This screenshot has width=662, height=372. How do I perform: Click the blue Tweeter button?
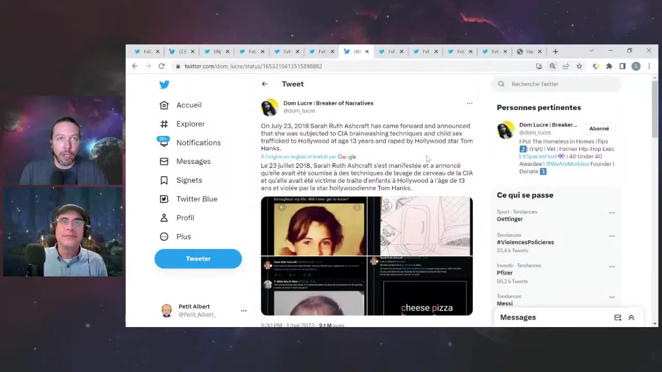198,259
